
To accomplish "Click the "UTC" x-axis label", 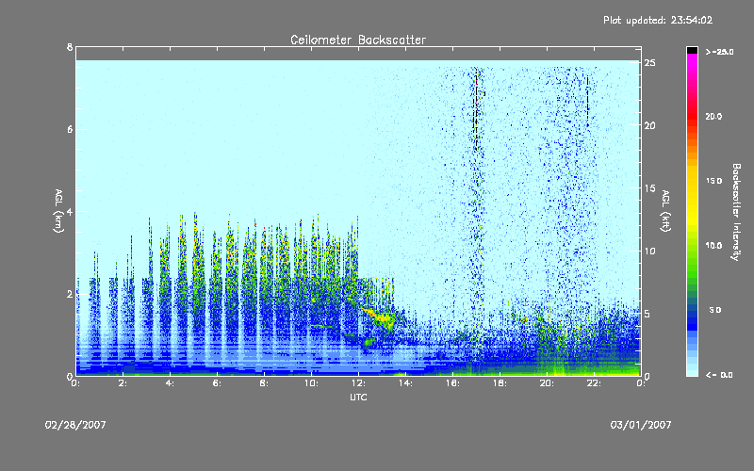I will coord(358,397).
